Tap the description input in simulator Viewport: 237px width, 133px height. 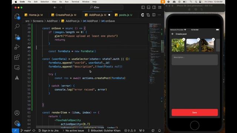[194, 60]
